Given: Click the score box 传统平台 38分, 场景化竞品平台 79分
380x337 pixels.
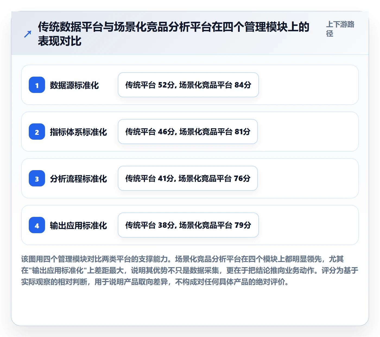Looking at the screenshot, I should [188, 225].
